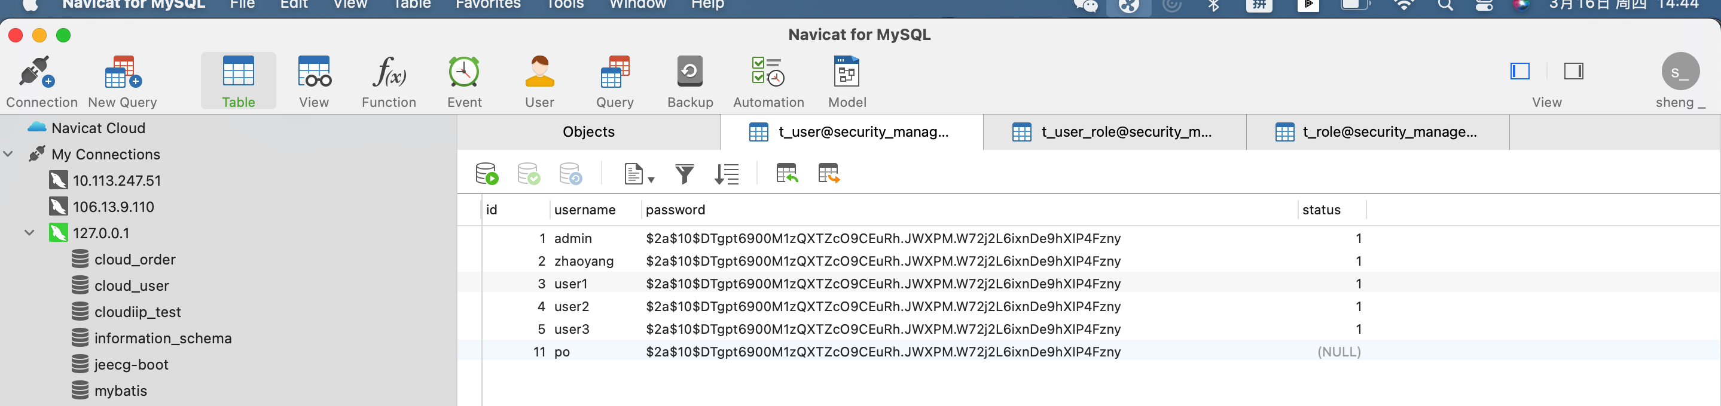Click the Function toolbar icon
Image resolution: width=1721 pixels, height=406 pixels.
389,81
